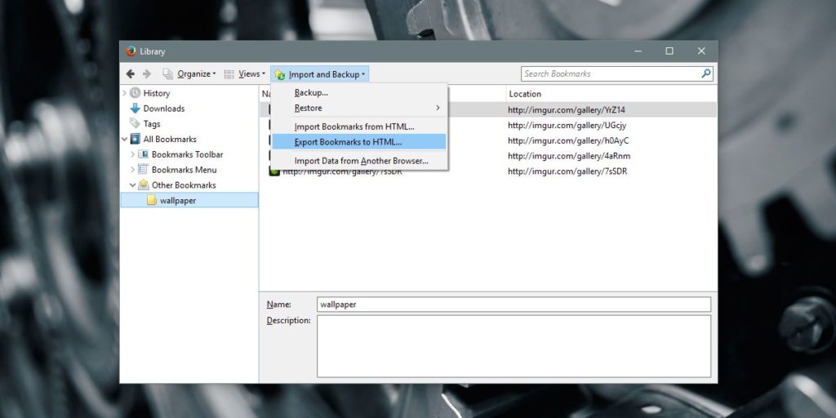Click in the Description text box
The height and width of the screenshot is (418, 836).
coord(514,346)
